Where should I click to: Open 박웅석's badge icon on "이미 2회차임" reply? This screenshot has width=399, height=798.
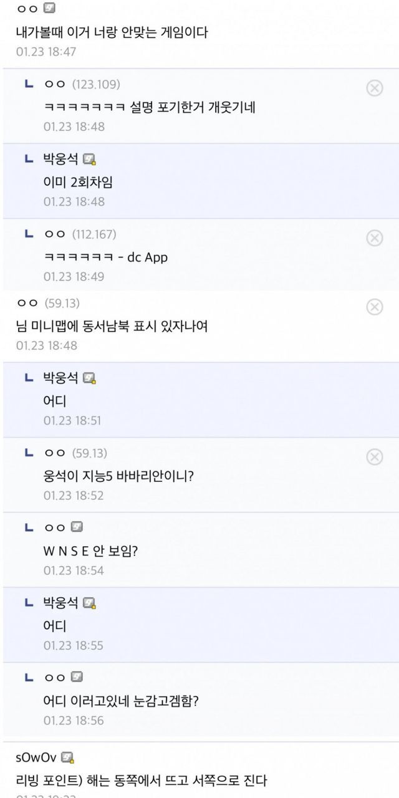click(89, 159)
